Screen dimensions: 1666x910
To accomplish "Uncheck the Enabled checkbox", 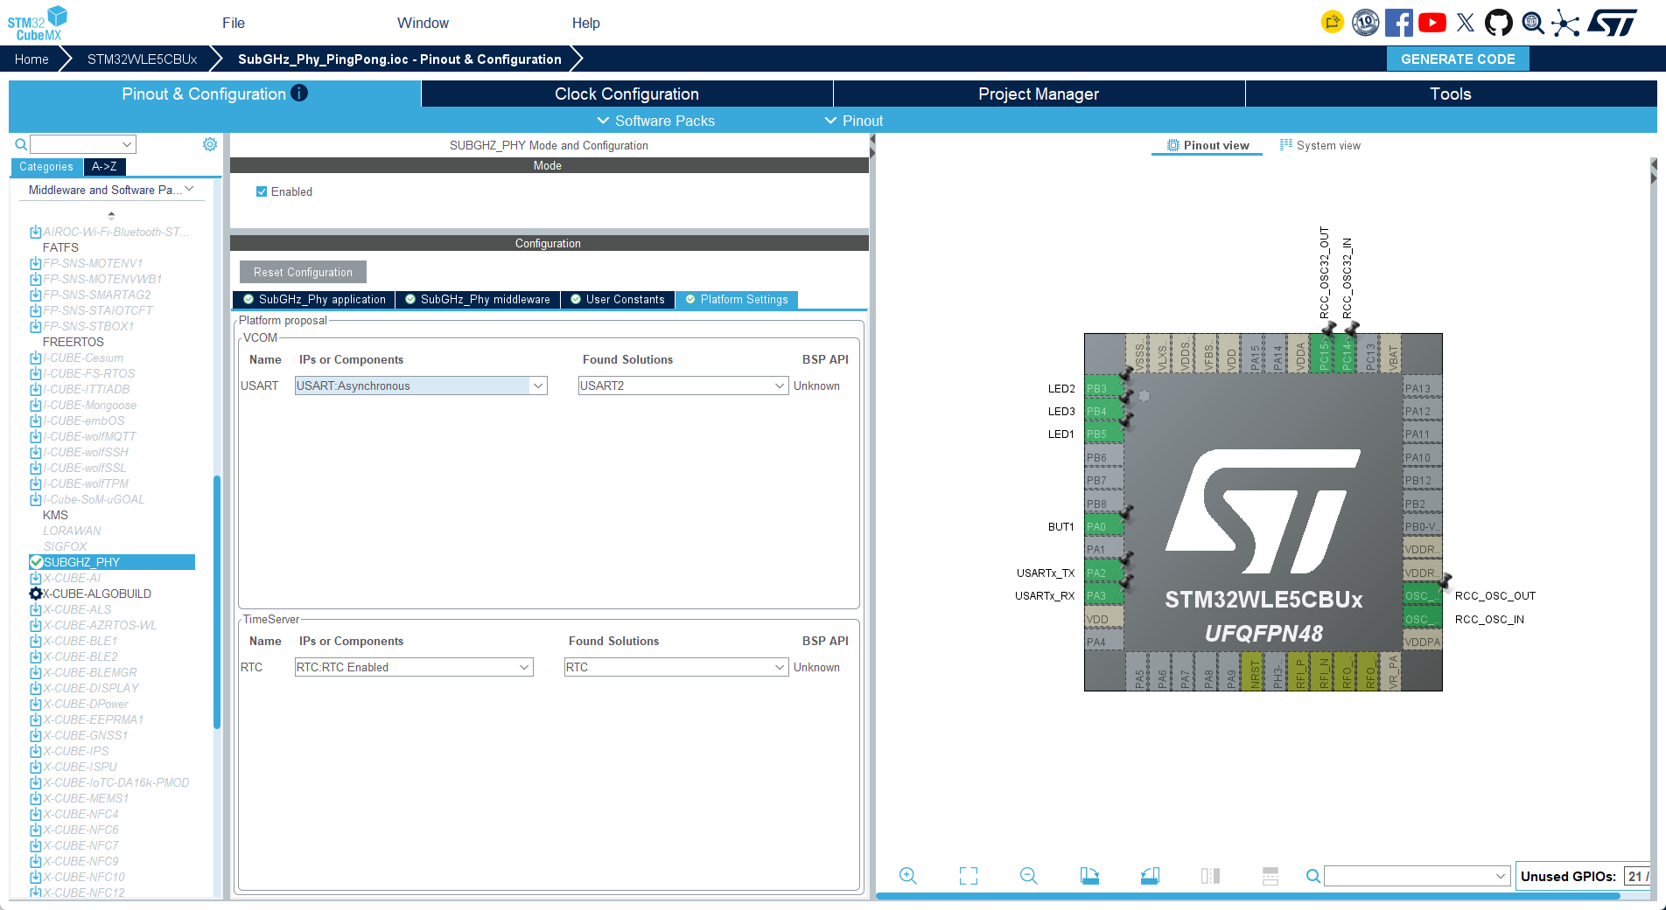I will (262, 191).
